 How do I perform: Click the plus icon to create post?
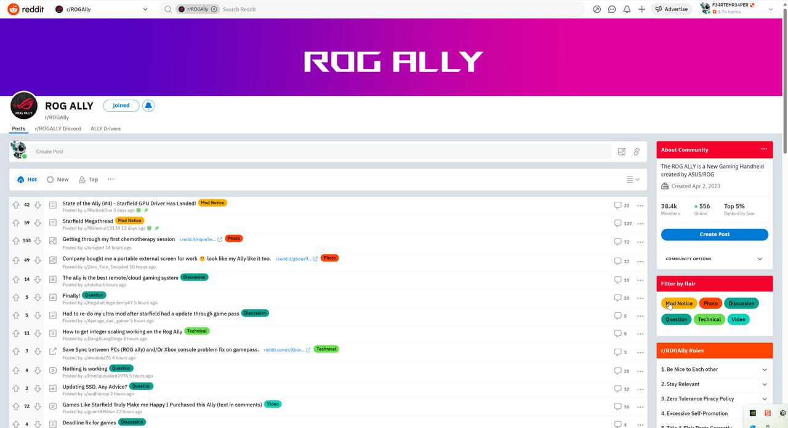click(x=641, y=9)
